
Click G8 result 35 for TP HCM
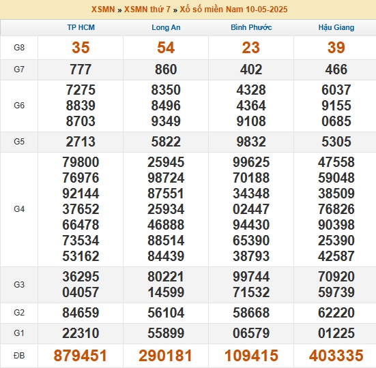tap(81, 48)
